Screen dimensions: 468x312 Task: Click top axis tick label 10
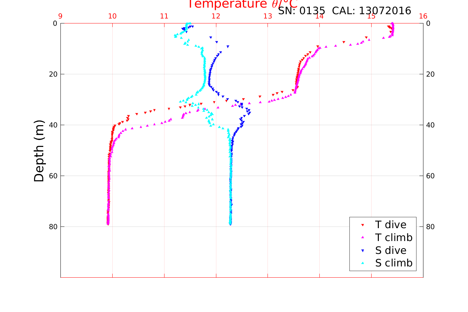pyautogui.click(x=112, y=16)
